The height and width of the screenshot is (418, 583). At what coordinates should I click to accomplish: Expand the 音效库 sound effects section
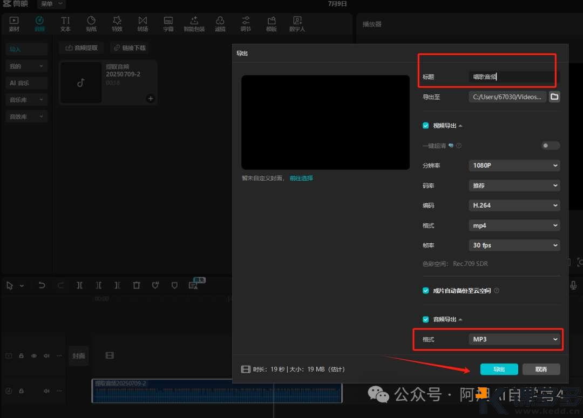(x=26, y=117)
